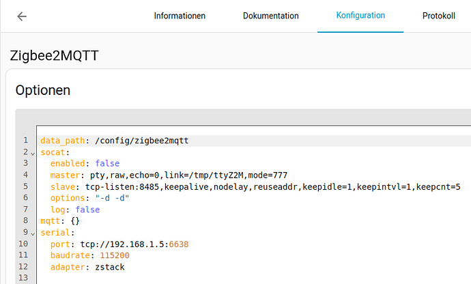Image resolution: width=471 pixels, height=284 pixels.
Task: Switch to the Dokumentation tab
Action: point(270,16)
